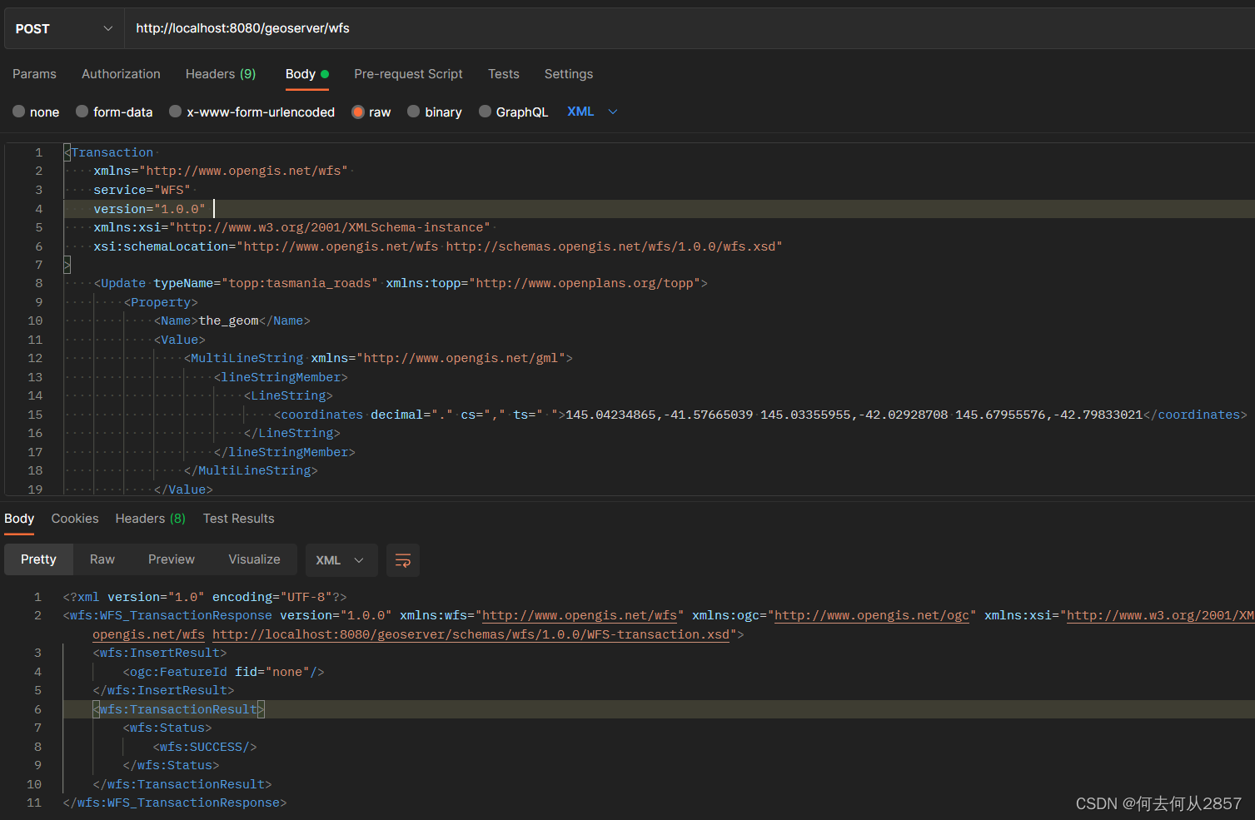Click the coordinates values on line 15
Image resolution: width=1255 pixels, height=820 pixels.
[x=854, y=415]
